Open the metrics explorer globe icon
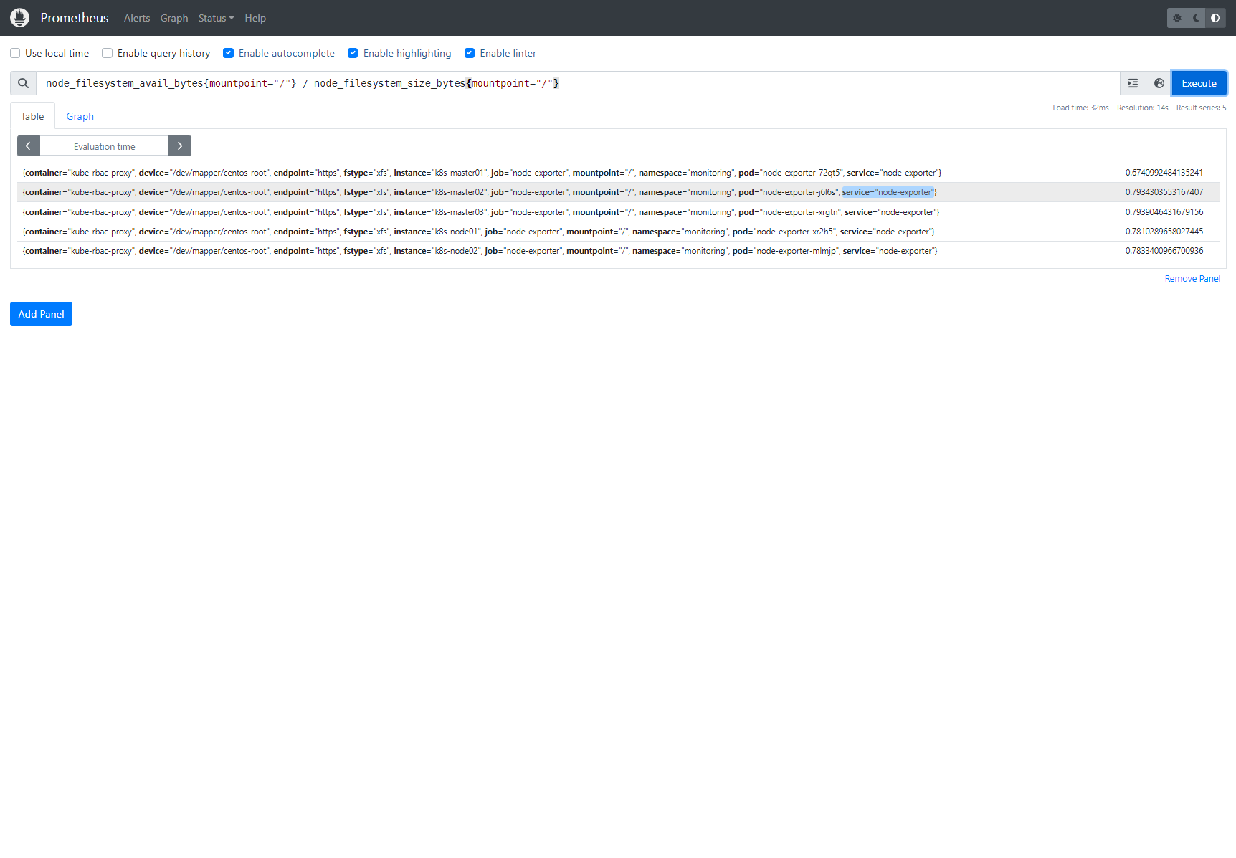 pos(1159,83)
